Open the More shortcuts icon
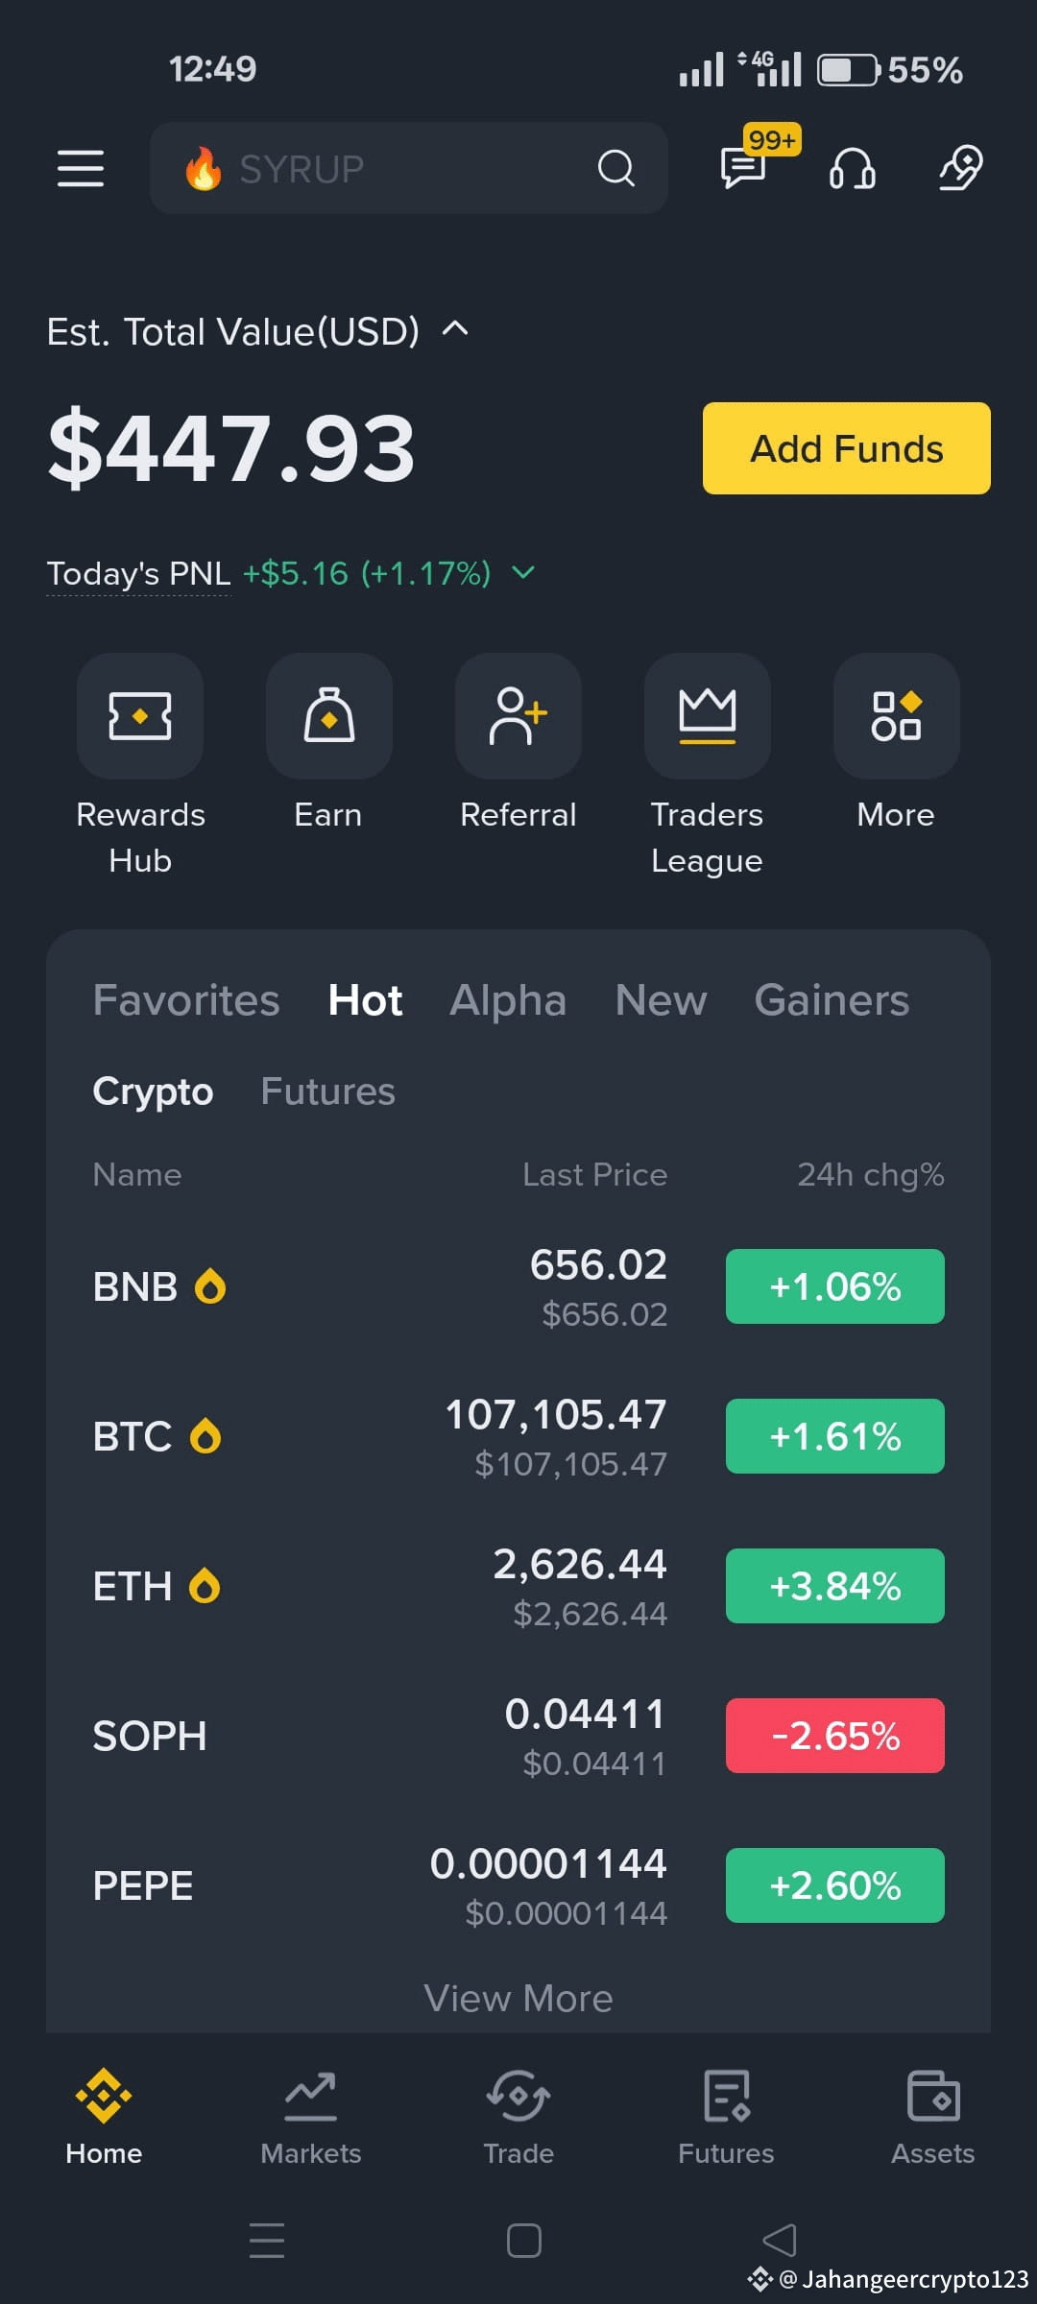1037x2304 pixels. pos(897,716)
